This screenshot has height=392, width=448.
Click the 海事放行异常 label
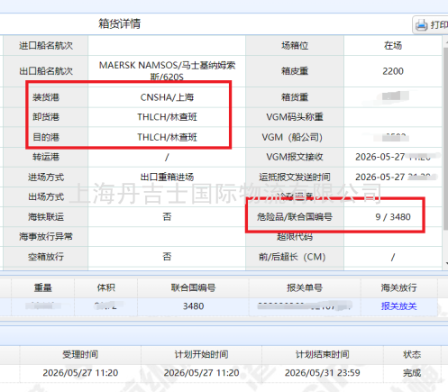[x=46, y=237]
